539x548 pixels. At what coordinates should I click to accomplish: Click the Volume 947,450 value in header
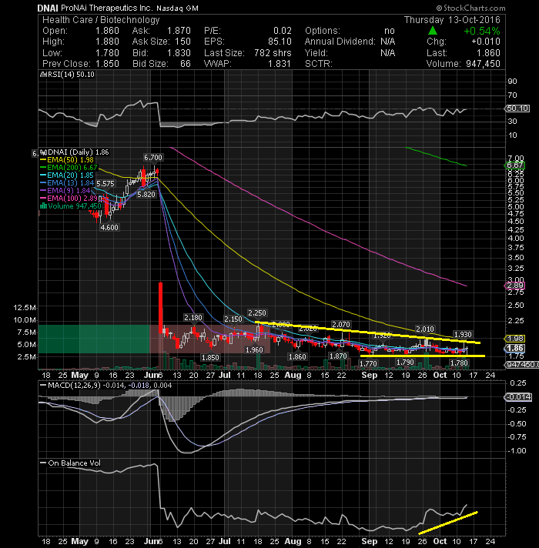483,64
